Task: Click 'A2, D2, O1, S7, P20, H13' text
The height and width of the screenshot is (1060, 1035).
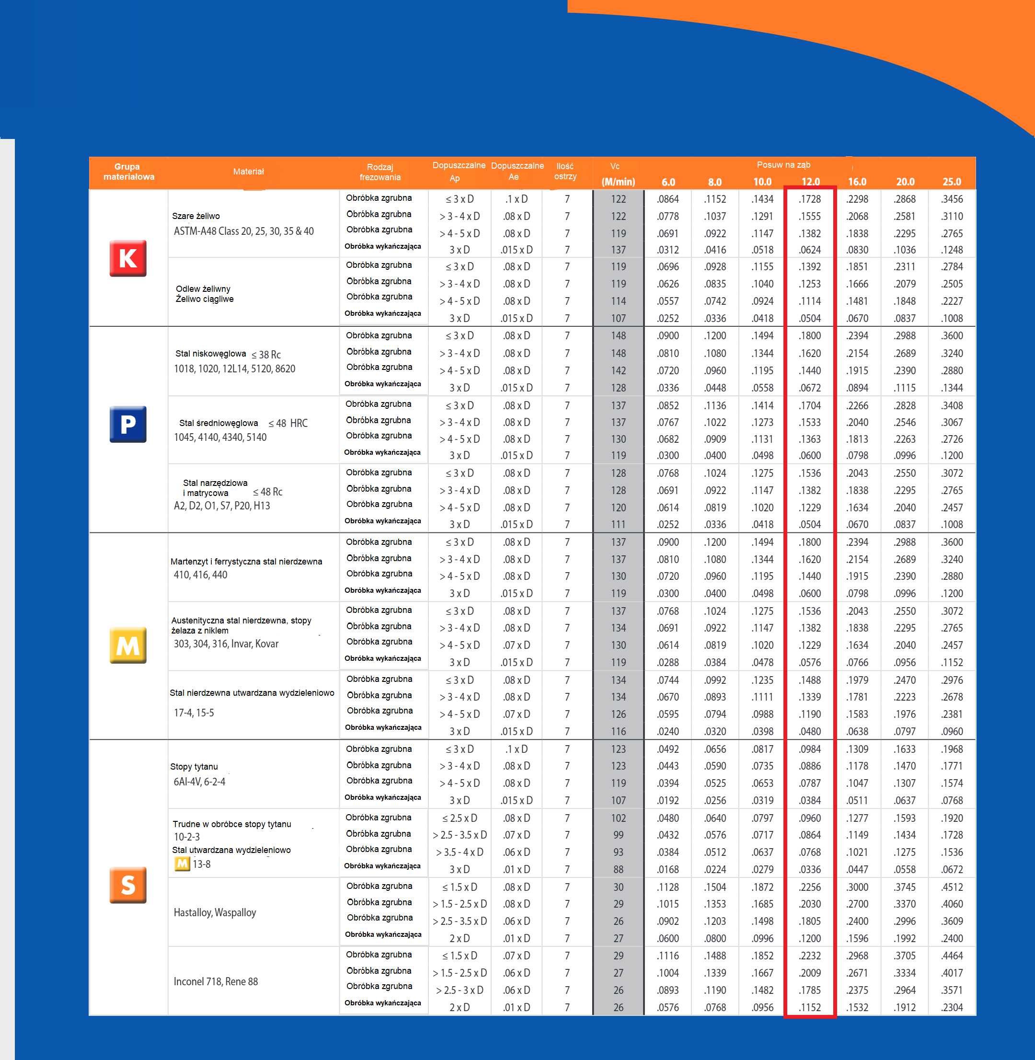Action: [222, 506]
